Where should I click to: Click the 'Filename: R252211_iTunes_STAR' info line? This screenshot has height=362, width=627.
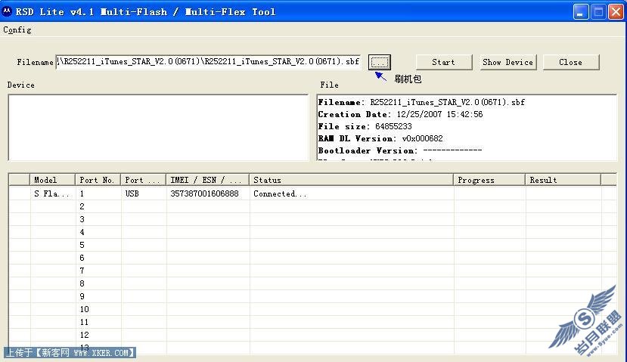(x=421, y=102)
